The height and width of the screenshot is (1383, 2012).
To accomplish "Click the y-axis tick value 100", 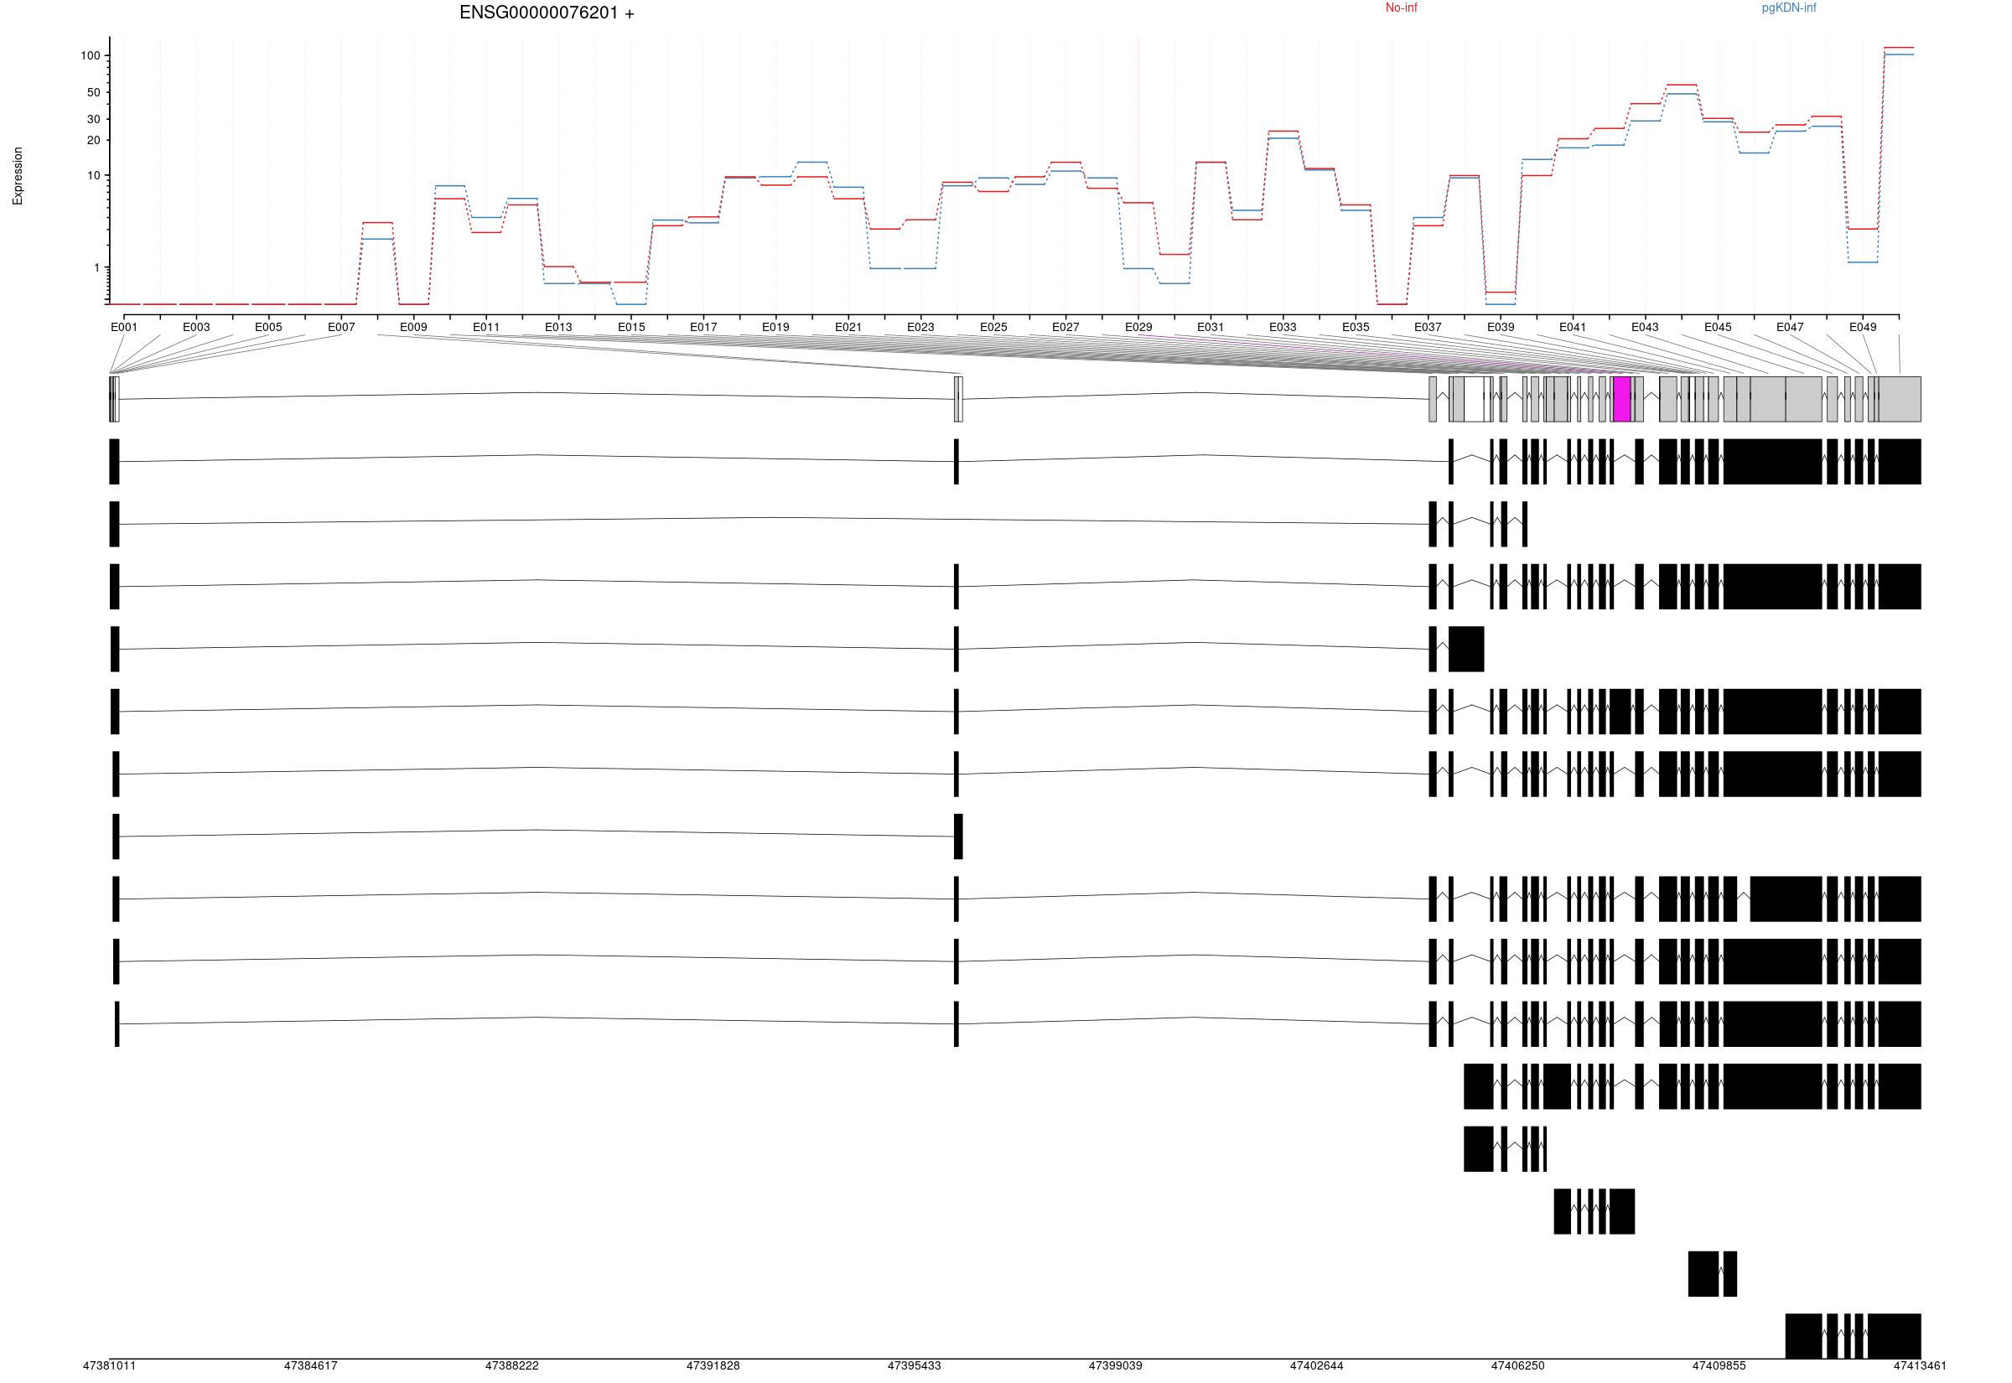I will [x=91, y=55].
